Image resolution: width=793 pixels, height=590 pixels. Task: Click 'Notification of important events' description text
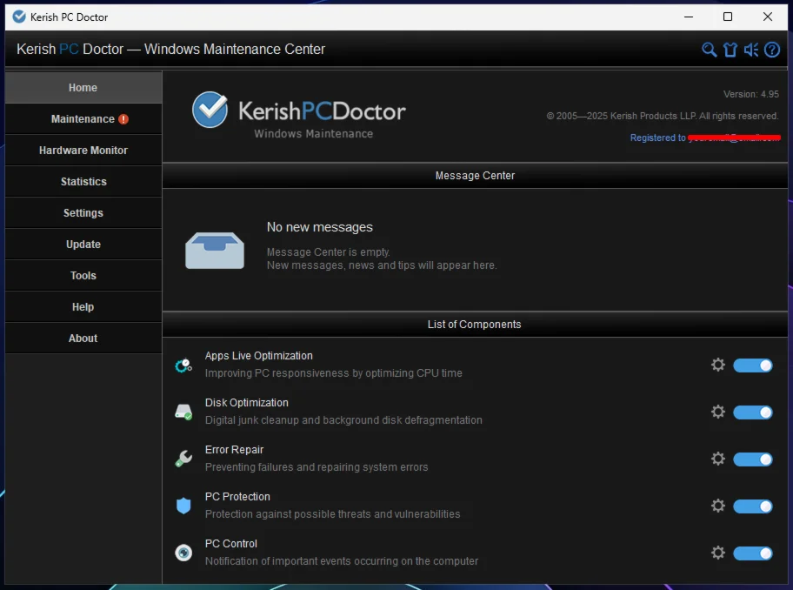[x=342, y=561]
